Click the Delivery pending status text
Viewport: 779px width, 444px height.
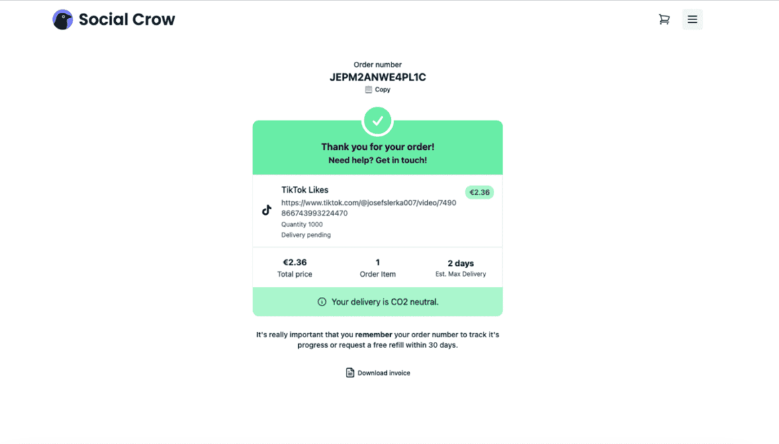click(x=306, y=235)
